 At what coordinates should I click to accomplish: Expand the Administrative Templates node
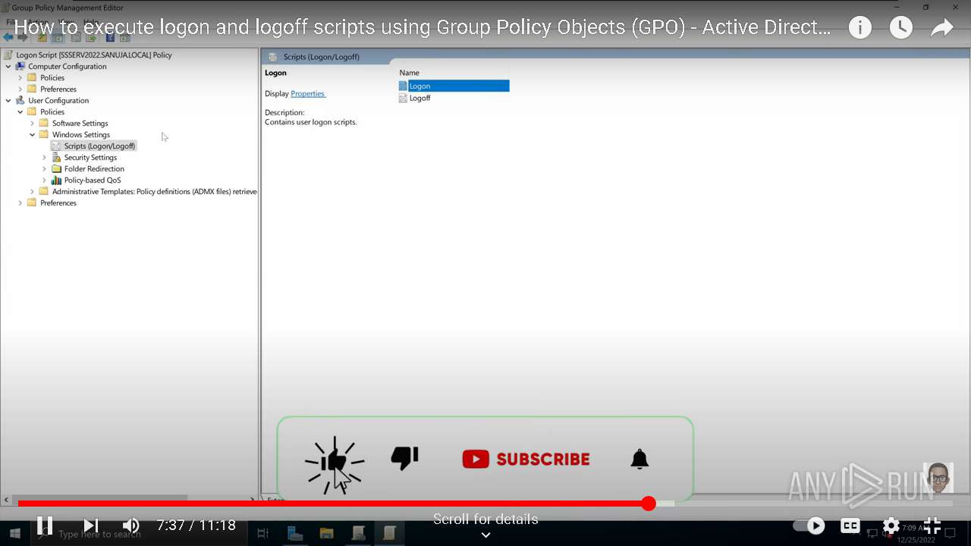point(33,191)
